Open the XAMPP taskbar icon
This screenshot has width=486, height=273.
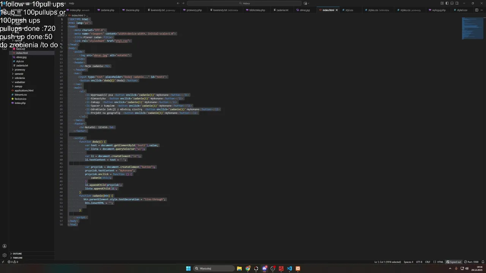pos(298,268)
